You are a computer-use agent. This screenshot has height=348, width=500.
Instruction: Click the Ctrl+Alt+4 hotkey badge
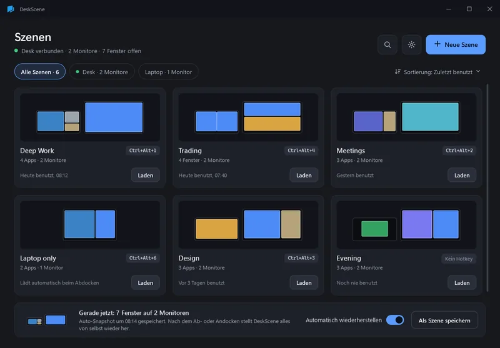point(301,151)
